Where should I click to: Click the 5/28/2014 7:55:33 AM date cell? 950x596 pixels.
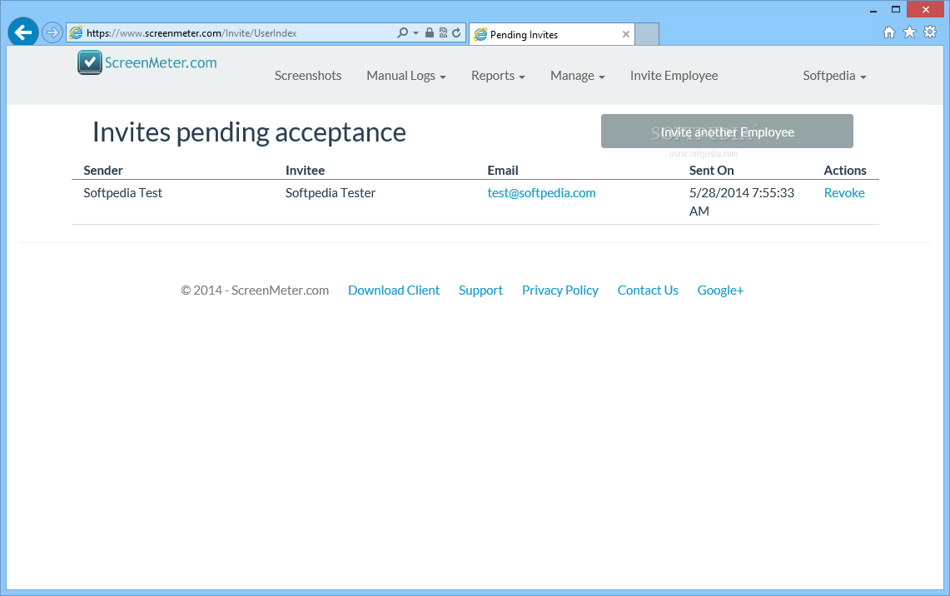point(742,201)
